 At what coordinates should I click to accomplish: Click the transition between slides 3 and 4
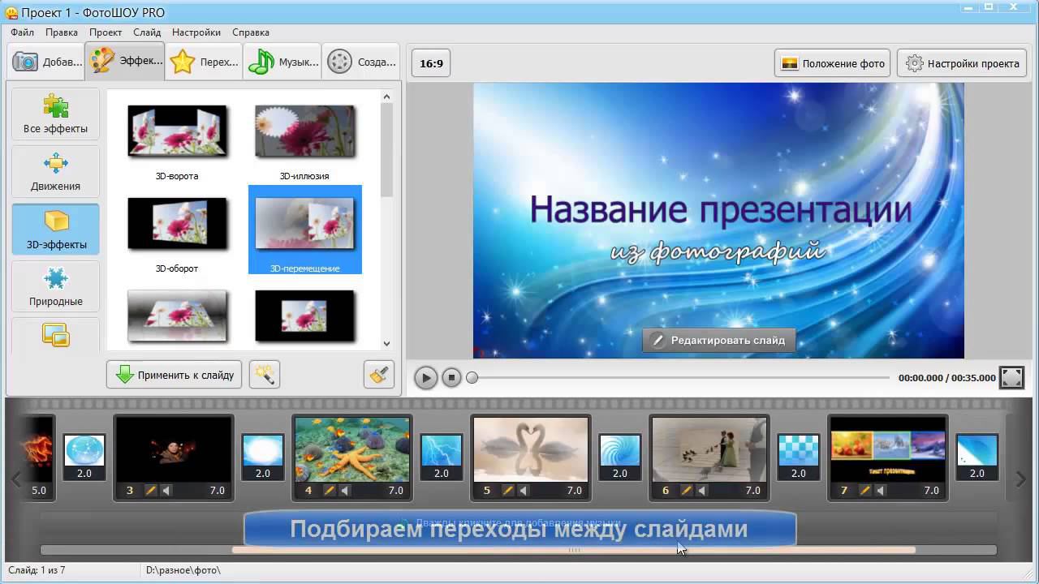[x=263, y=450]
